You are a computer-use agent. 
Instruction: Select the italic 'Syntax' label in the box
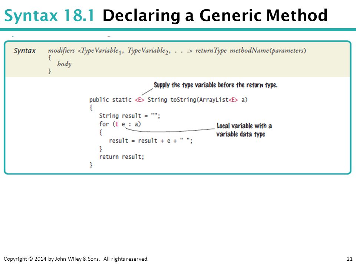coord(24,50)
